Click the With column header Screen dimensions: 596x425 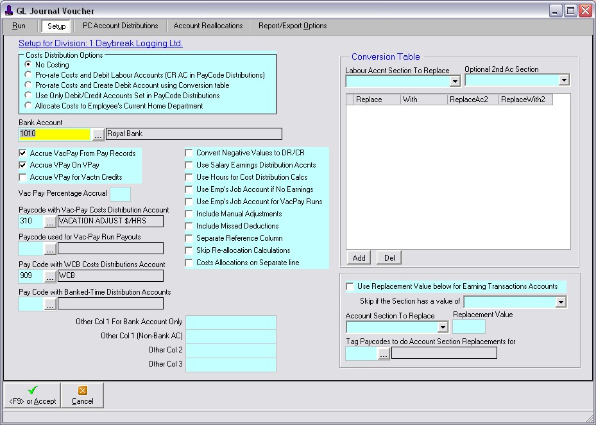(x=424, y=100)
